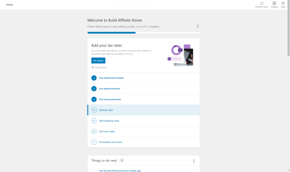This screenshot has height=172, width=290.
Task: Open the Things to do next kebab menu
Action: click(x=194, y=161)
